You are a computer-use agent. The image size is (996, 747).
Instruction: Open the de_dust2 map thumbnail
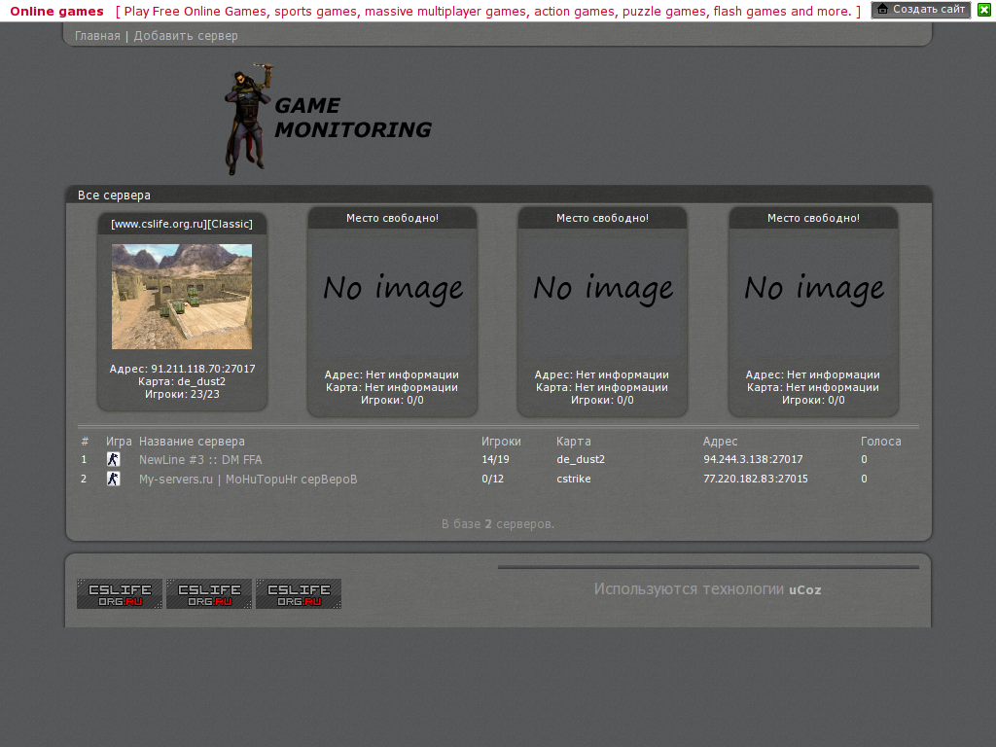tap(182, 297)
